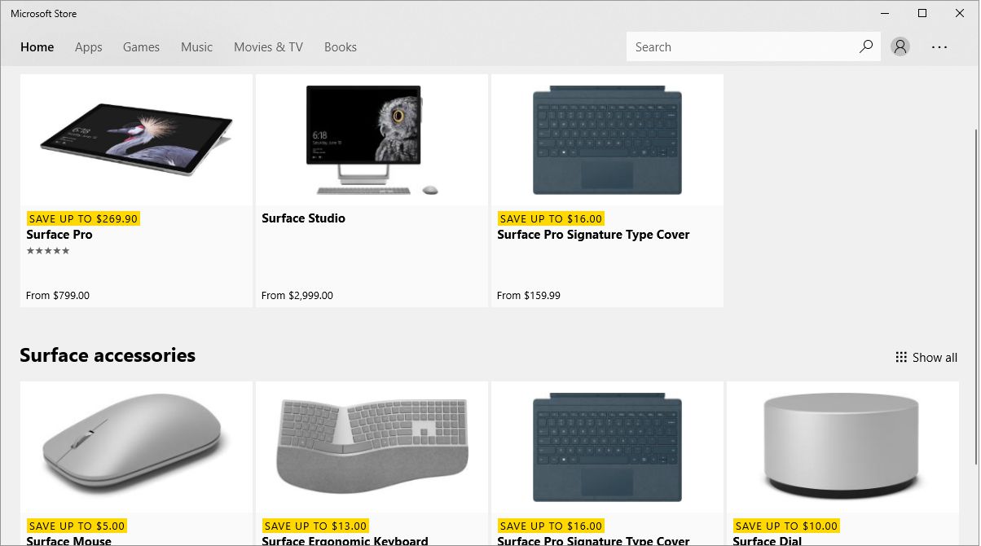
Task: Click the SAVE UP TO $10.00 badge
Action: pyautogui.click(x=786, y=526)
